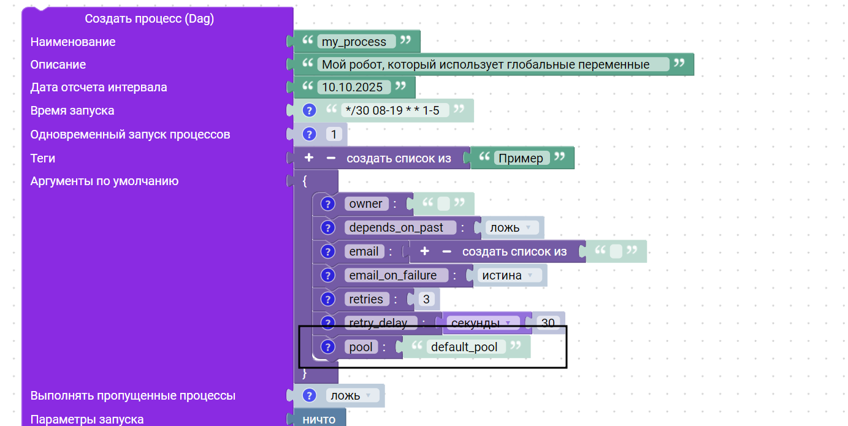Click help icon beside concurrent runs value 1
This screenshot has height=426, width=848.
309,134
